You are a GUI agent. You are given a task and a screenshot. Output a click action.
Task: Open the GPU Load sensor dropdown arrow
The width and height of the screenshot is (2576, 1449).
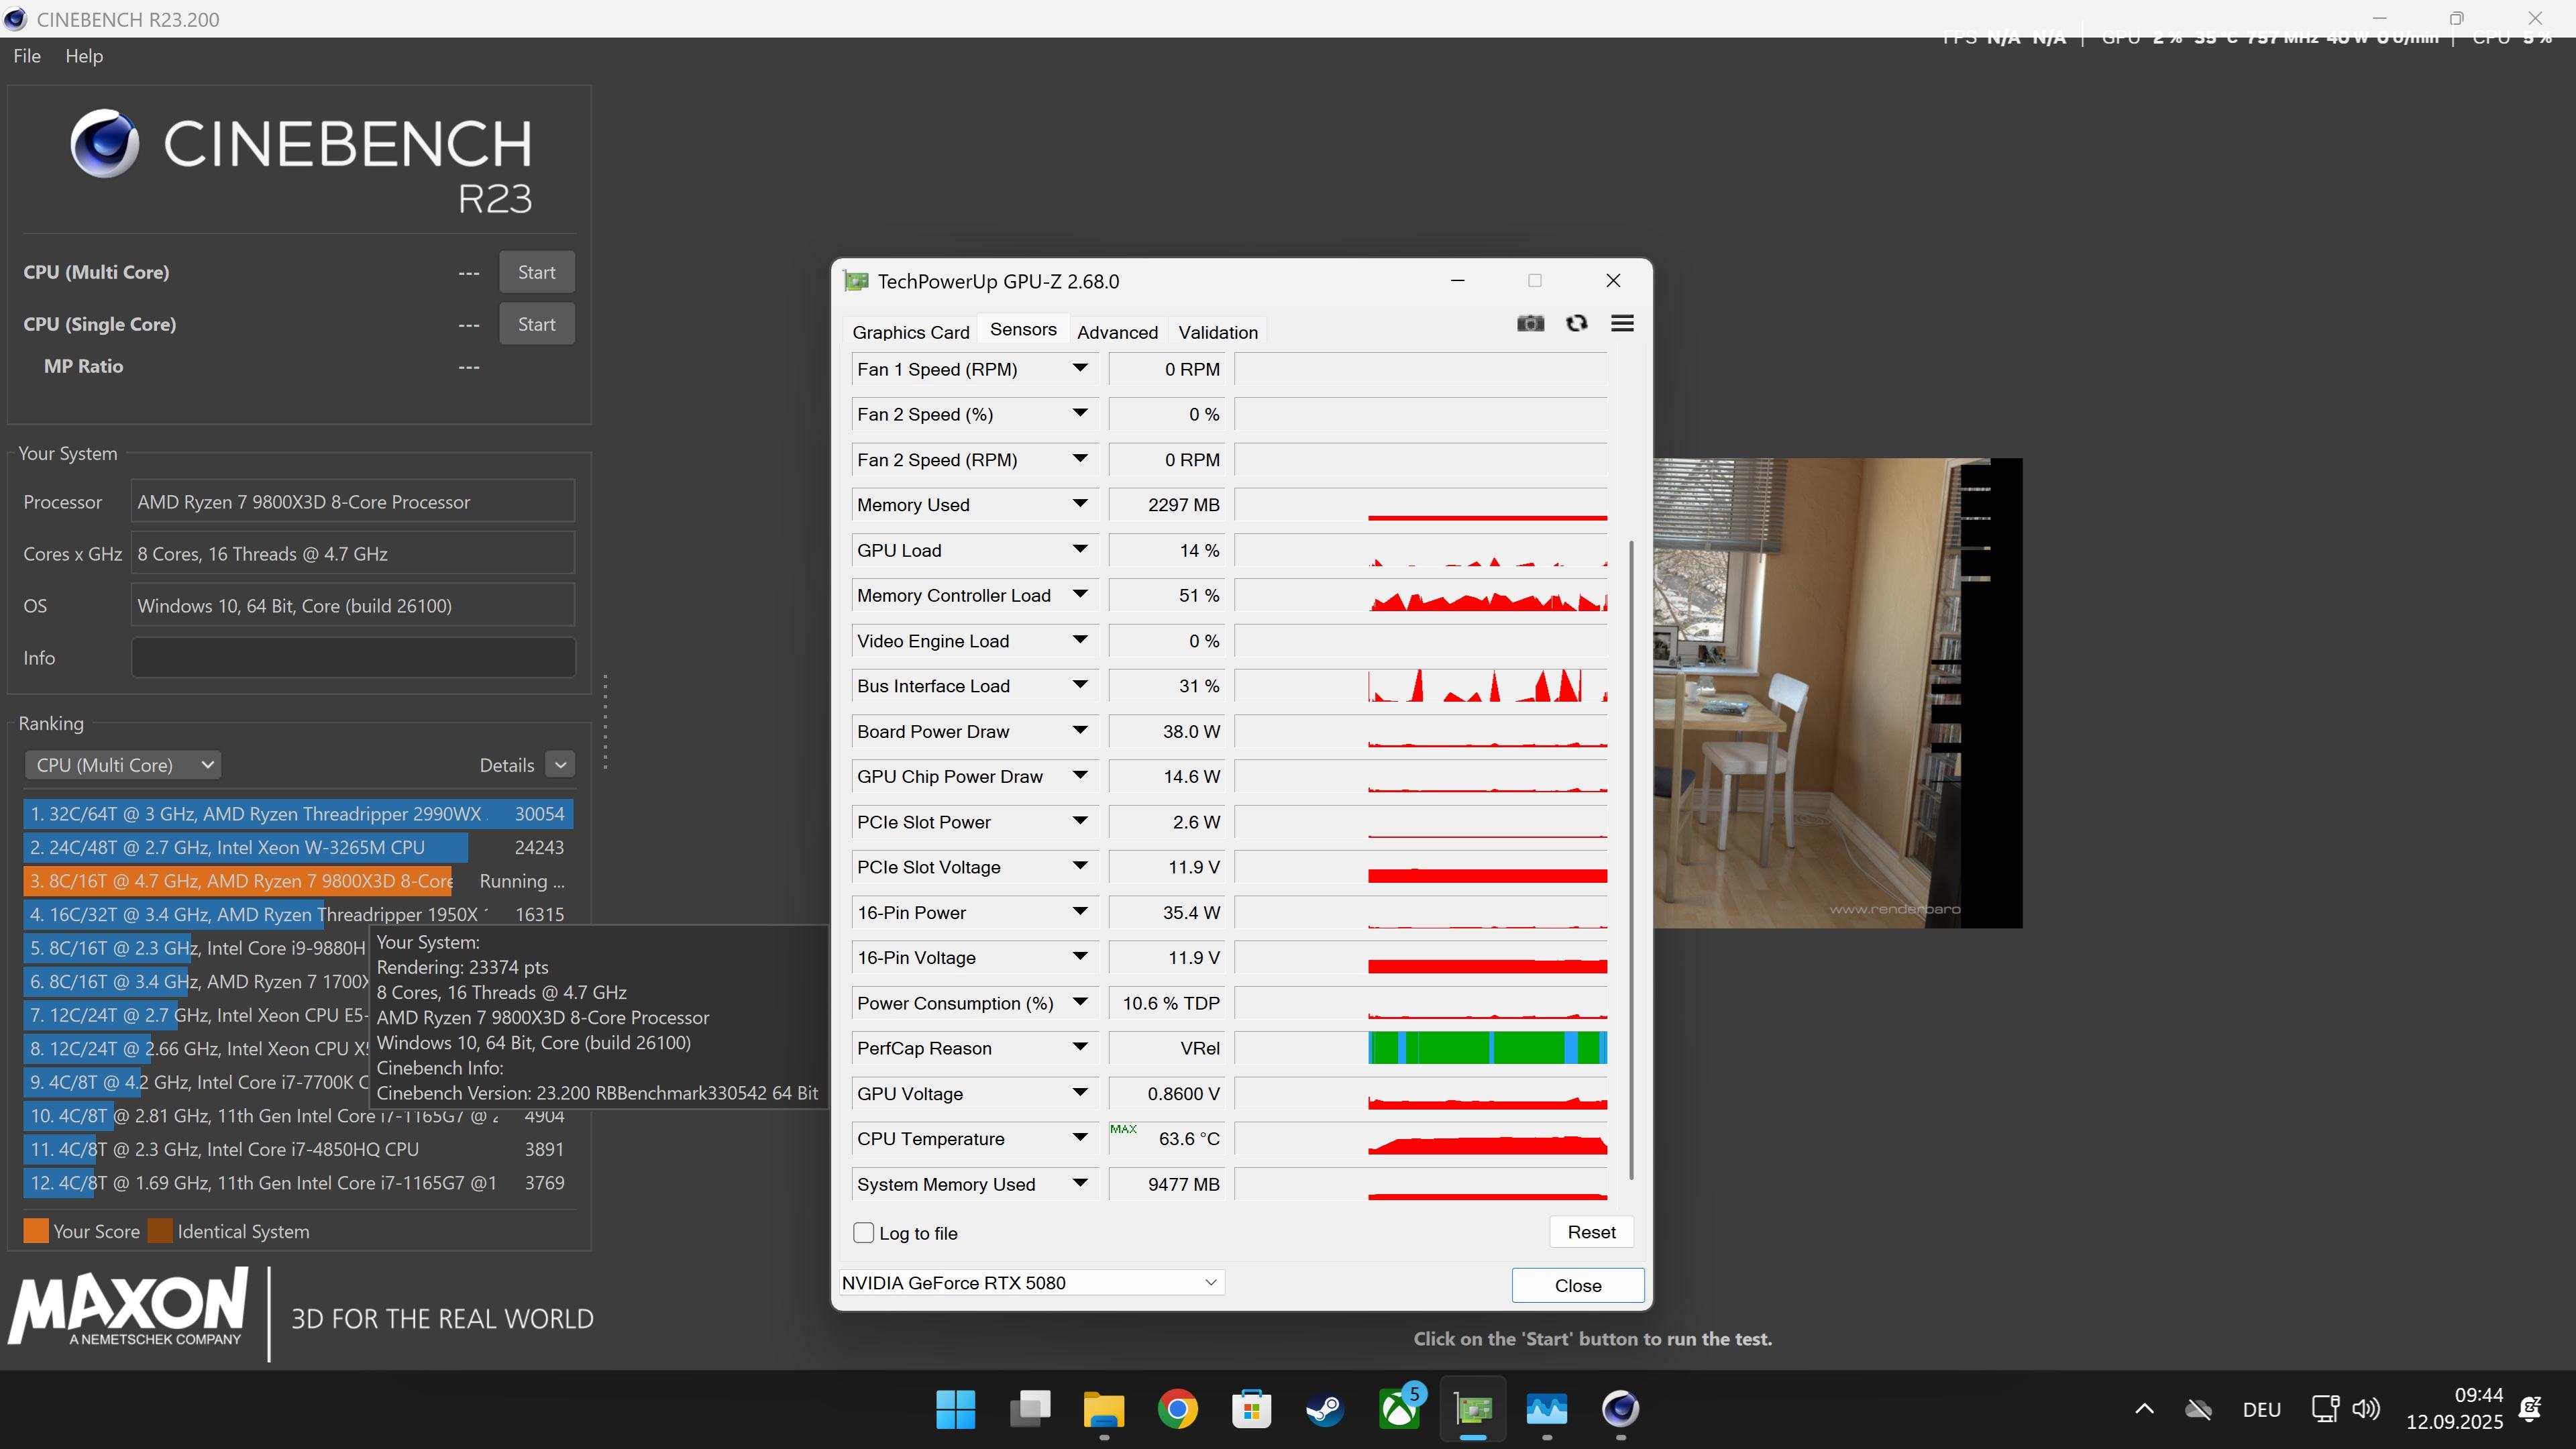click(x=1080, y=549)
